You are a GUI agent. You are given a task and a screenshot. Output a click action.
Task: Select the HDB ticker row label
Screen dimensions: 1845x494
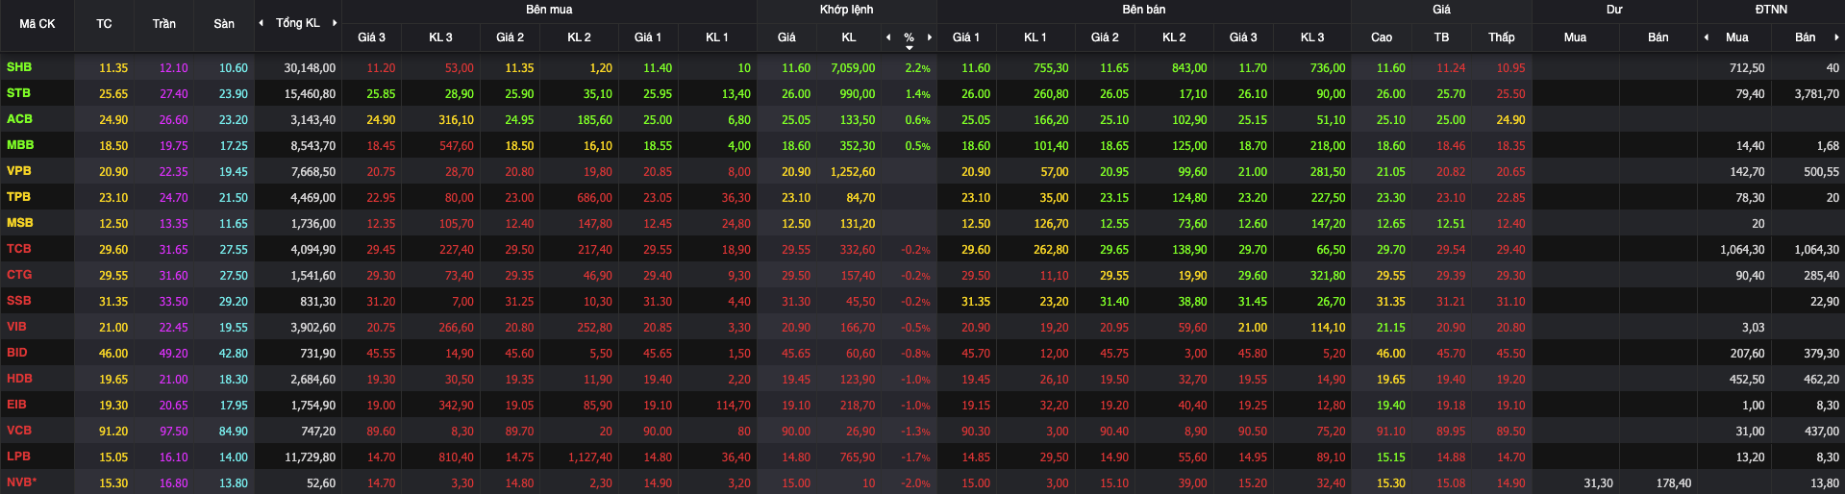click(19, 379)
